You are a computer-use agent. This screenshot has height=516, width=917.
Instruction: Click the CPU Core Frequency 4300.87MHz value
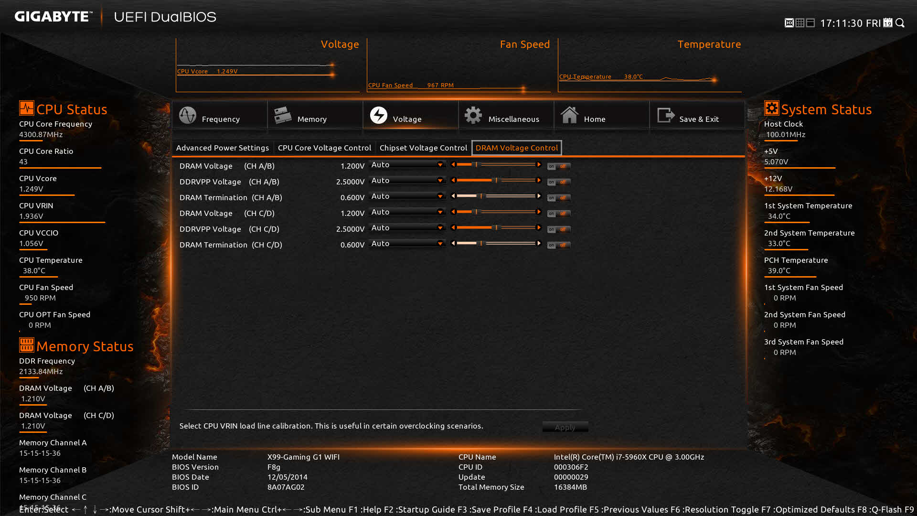pyautogui.click(x=41, y=135)
